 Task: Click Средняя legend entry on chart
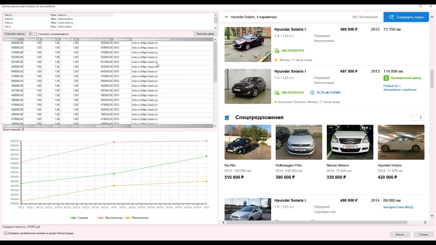79,218
